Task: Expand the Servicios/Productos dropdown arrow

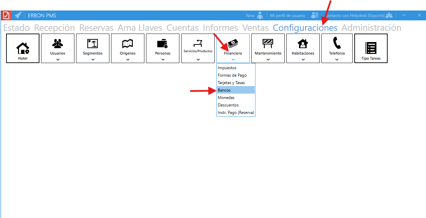Action: pyautogui.click(x=198, y=60)
